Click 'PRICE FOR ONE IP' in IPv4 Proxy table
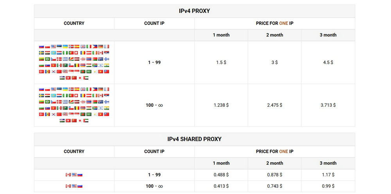This screenshot has width=391, height=194. [274, 23]
